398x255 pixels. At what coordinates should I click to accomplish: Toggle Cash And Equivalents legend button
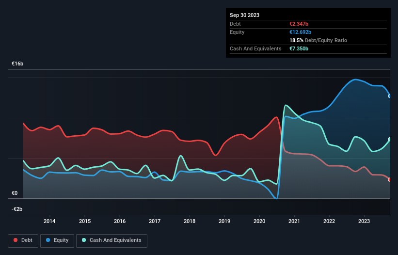[111, 240]
